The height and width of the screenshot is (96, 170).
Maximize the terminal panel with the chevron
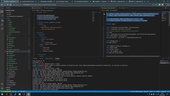(166, 58)
